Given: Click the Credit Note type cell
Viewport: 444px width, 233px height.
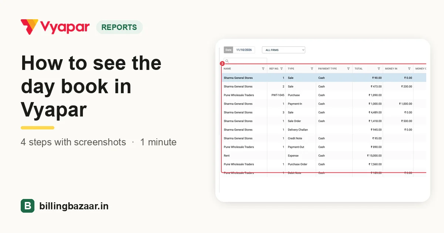Looking at the screenshot, I should (x=295, y=138).
